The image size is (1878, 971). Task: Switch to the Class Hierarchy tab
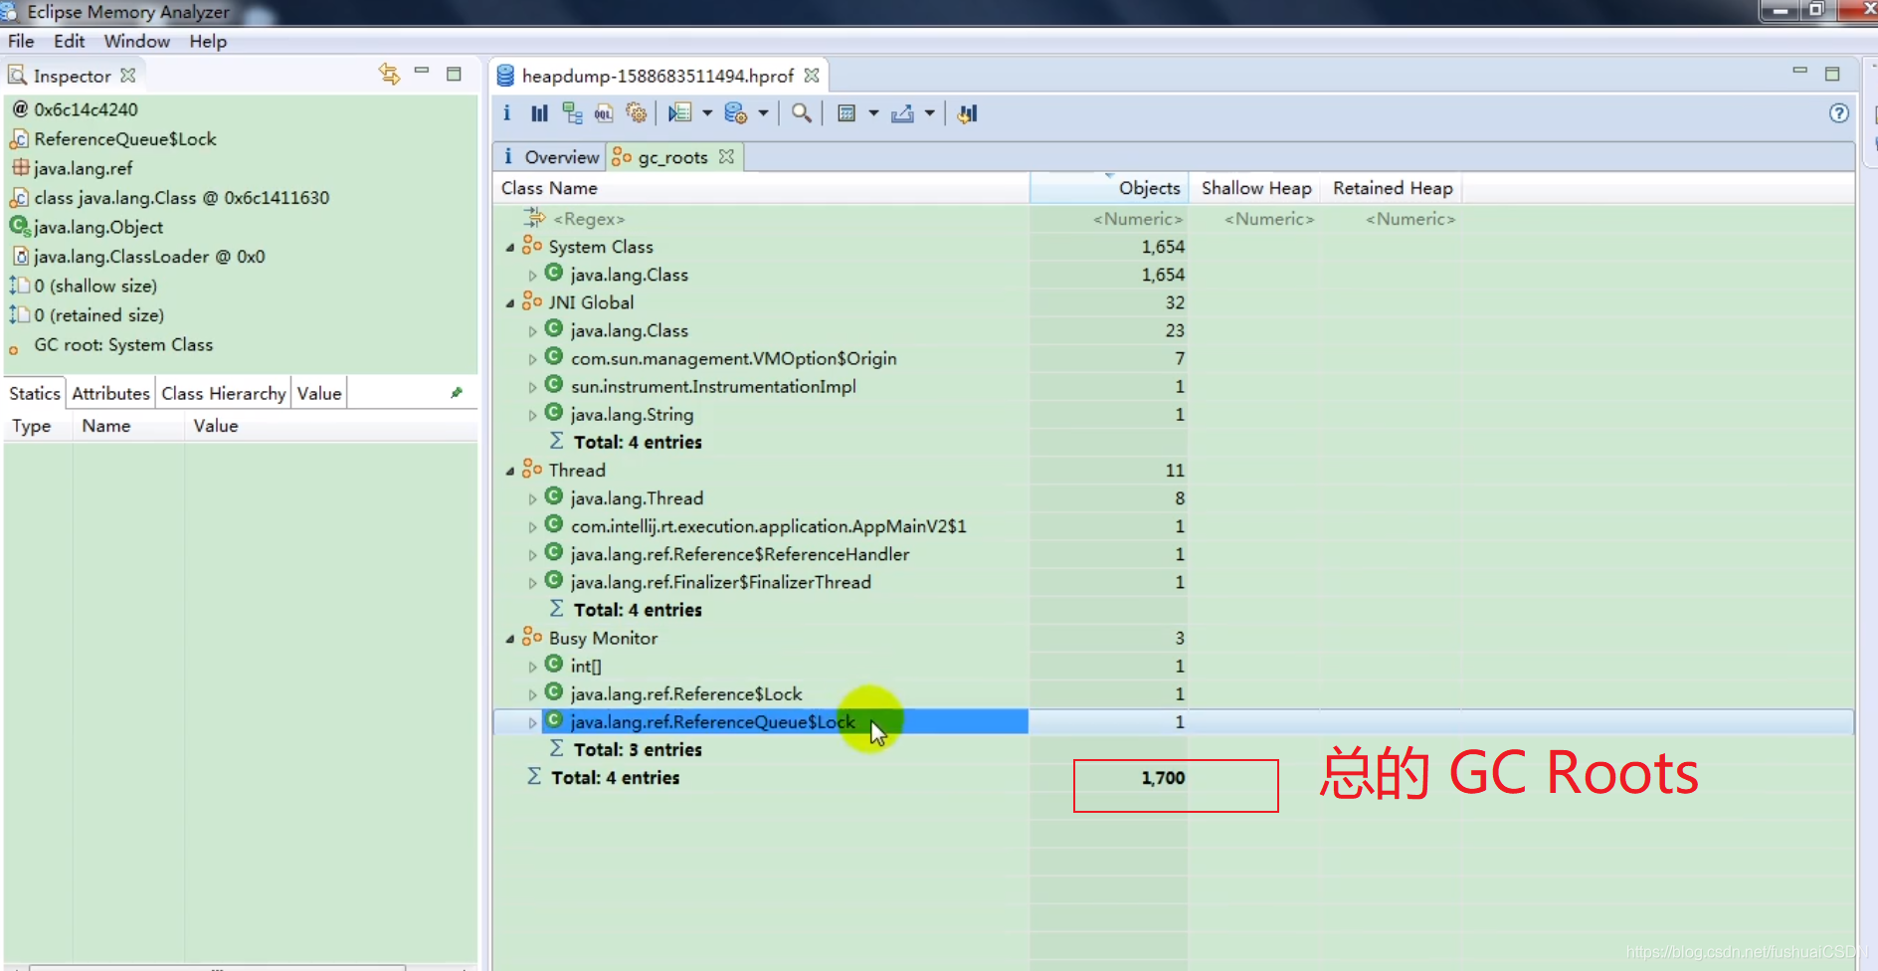click(x=224, y=393)
